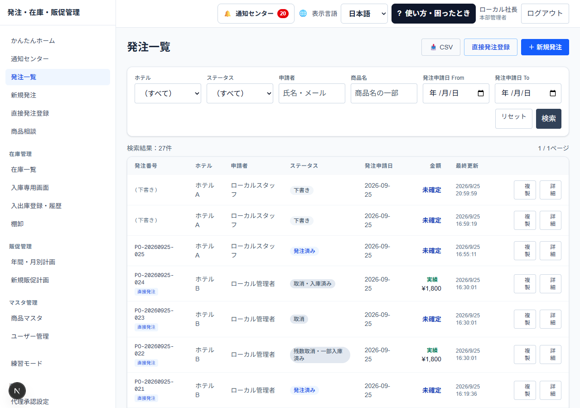Click 詳細 for PO-20260925-024
Image resolution: width=580 pixels, height=408 pixels.
(551, 284)
